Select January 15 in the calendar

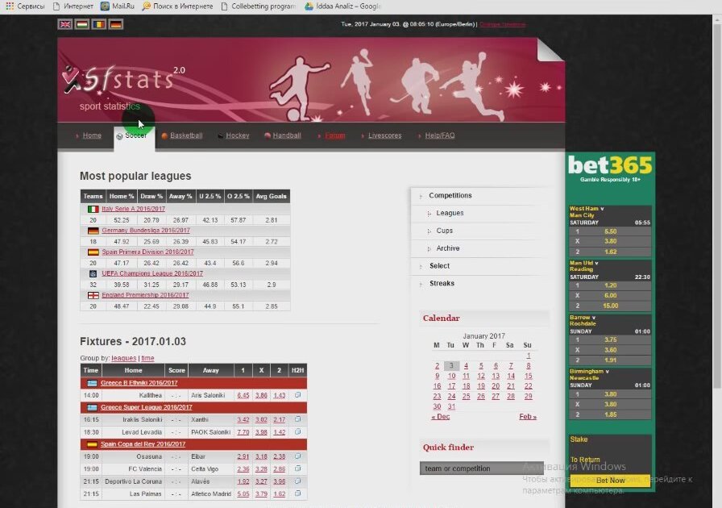click(x=528, y=376)
